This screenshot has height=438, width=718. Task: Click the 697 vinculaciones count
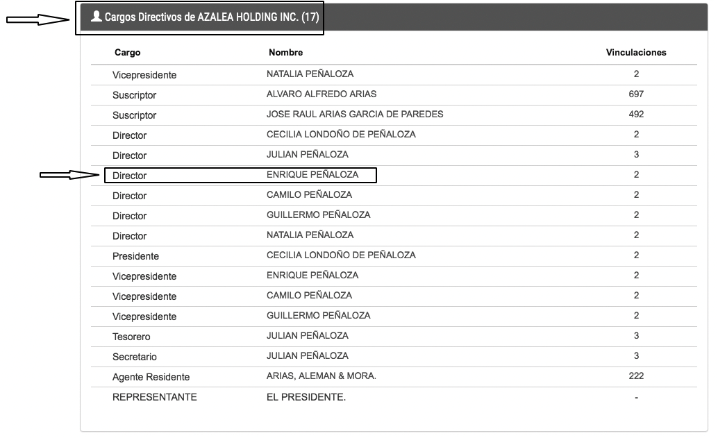pyautogui.click(x=636, y=94)
